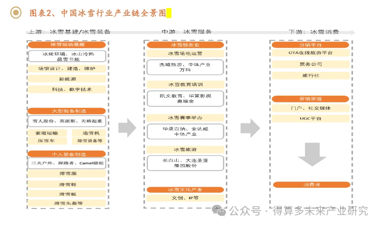Click the 冰雪教育培训 label
This screenshot has width=380, height=226.
pos(185,84)
